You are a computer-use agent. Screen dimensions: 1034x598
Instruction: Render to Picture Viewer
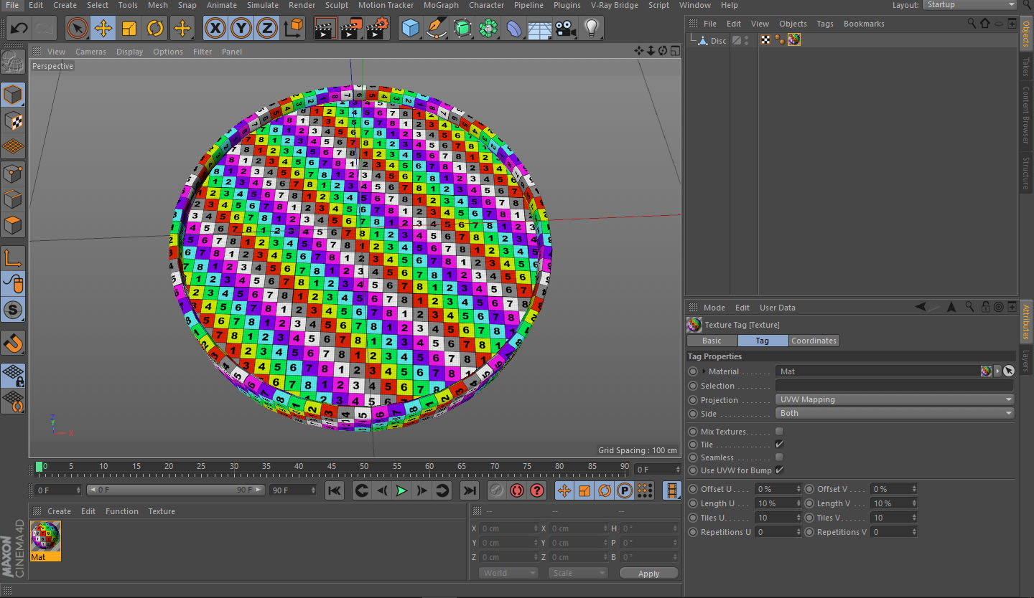pos(351,29)
